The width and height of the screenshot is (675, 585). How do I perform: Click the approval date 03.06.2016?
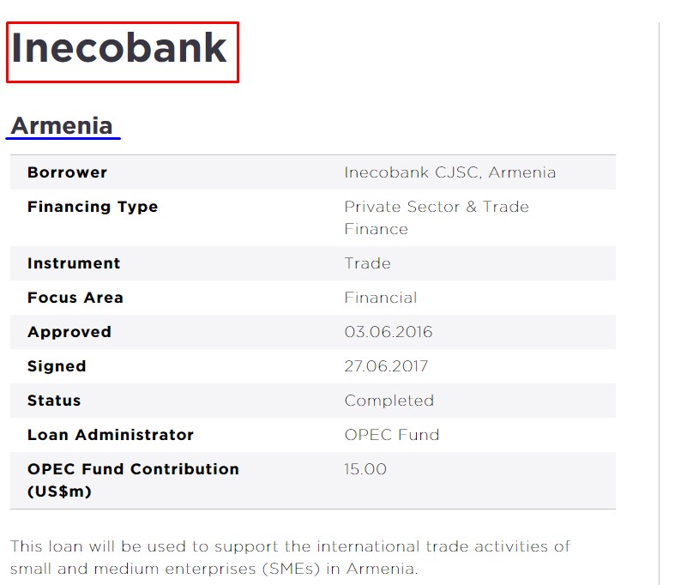point(388,332)
